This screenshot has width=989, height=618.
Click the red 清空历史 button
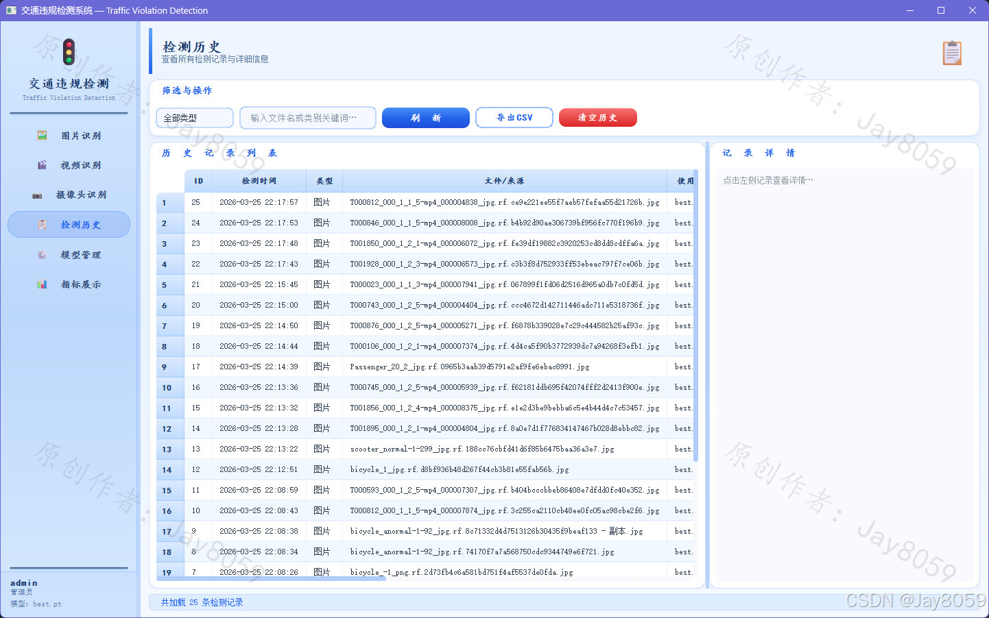(x=598, y=118)
